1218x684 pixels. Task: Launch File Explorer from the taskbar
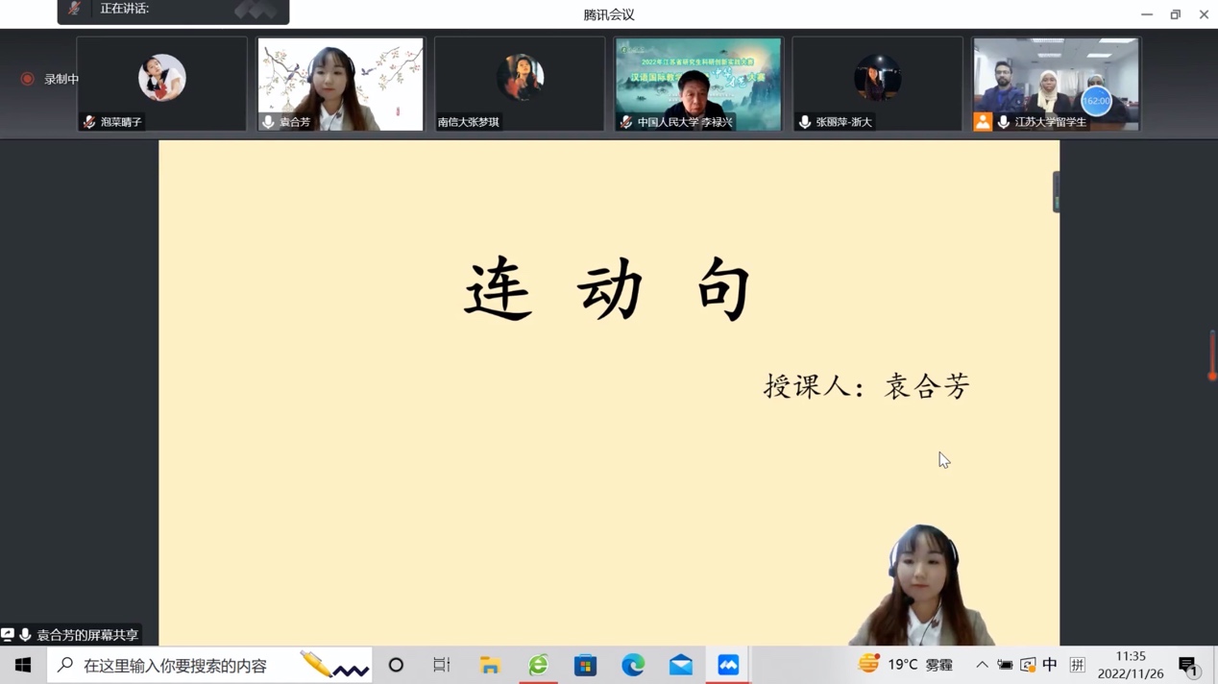click(490, 665)
